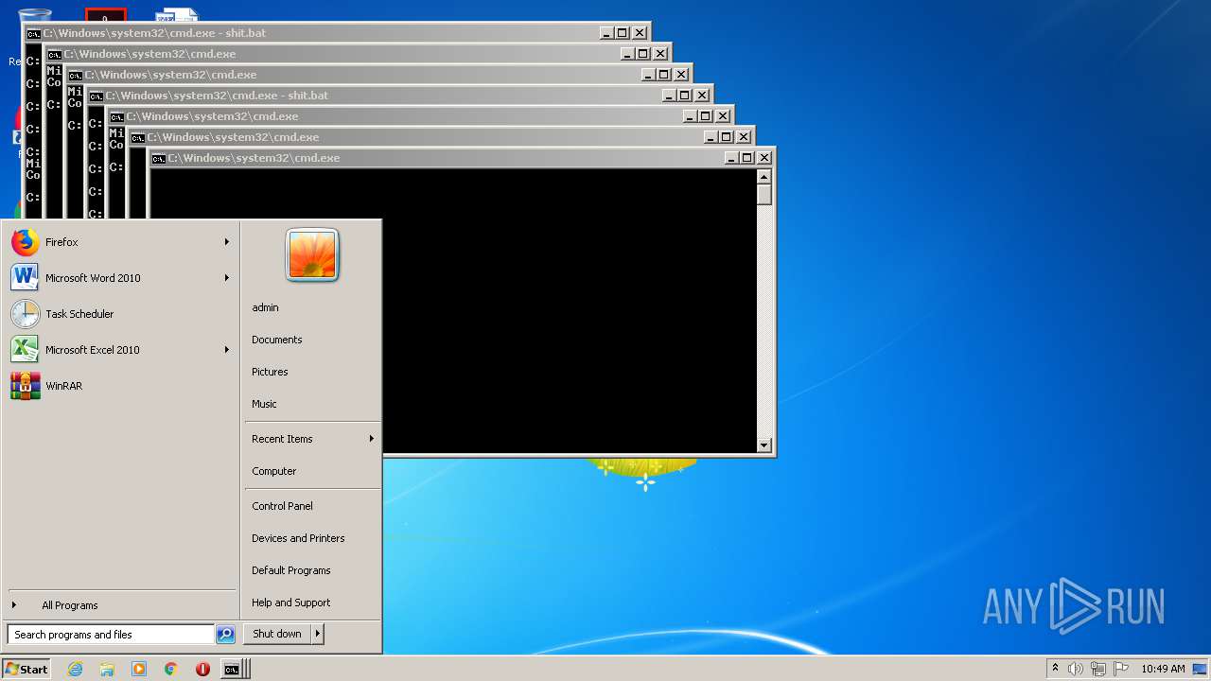The height and width of the screenshot is (681, 1211).
Task: Expand the Recent Items submenu arrow
Action: (x=372, y=439)
